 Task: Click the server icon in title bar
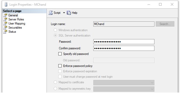(x=6, y=5)
